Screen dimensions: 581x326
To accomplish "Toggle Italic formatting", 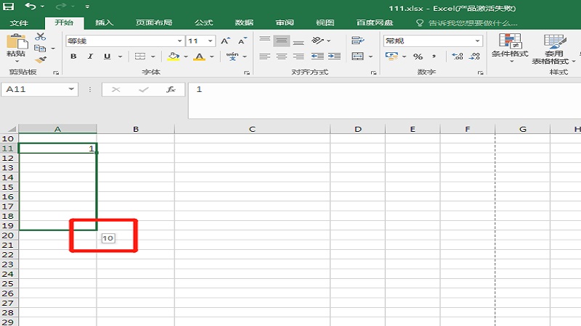I will click(x=90, y=57).
